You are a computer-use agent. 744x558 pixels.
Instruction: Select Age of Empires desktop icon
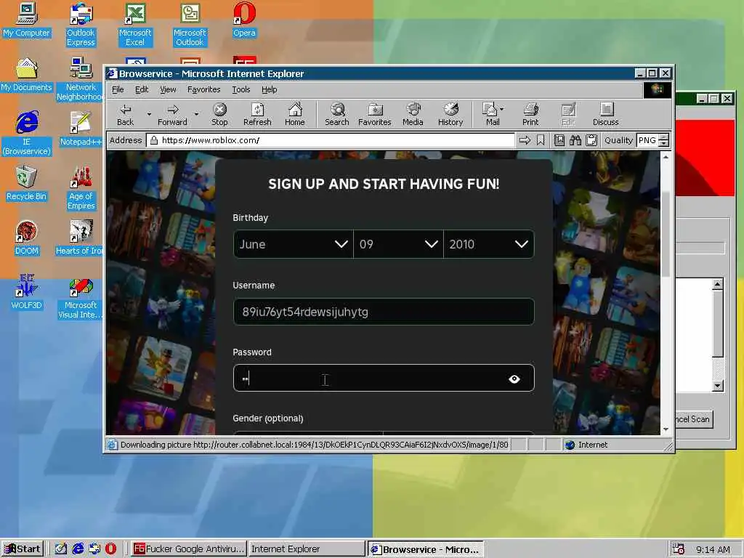tap(81, 188)
